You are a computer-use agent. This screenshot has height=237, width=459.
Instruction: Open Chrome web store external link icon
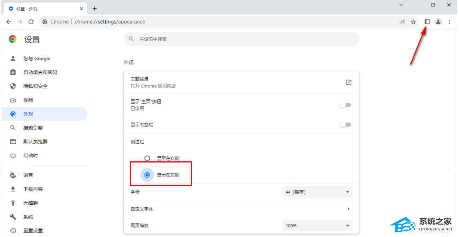tap(349, 82)
